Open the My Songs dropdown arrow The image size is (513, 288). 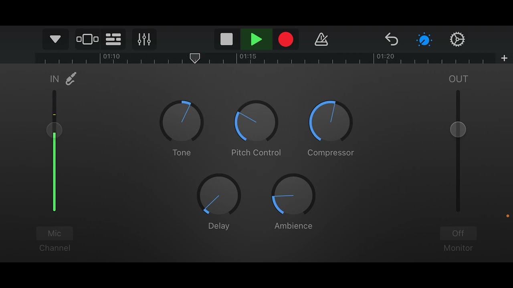pos(55,39)
